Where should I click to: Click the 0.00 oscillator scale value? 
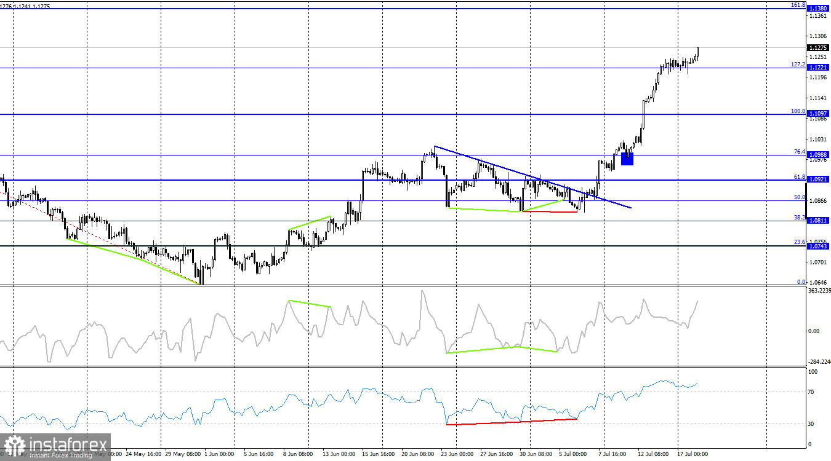coord(814,331)
